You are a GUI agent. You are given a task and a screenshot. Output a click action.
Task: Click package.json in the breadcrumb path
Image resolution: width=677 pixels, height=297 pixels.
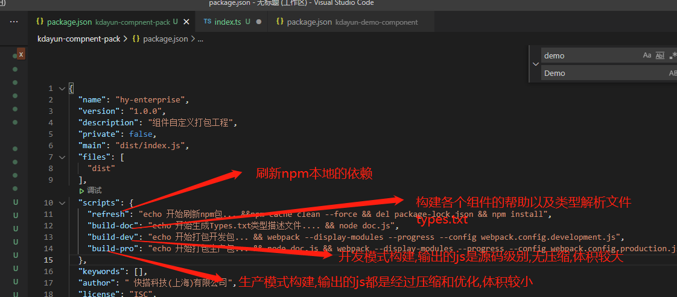point(165,39)
